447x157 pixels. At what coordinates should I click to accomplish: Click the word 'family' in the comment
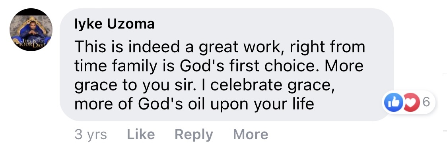point(134,67)
